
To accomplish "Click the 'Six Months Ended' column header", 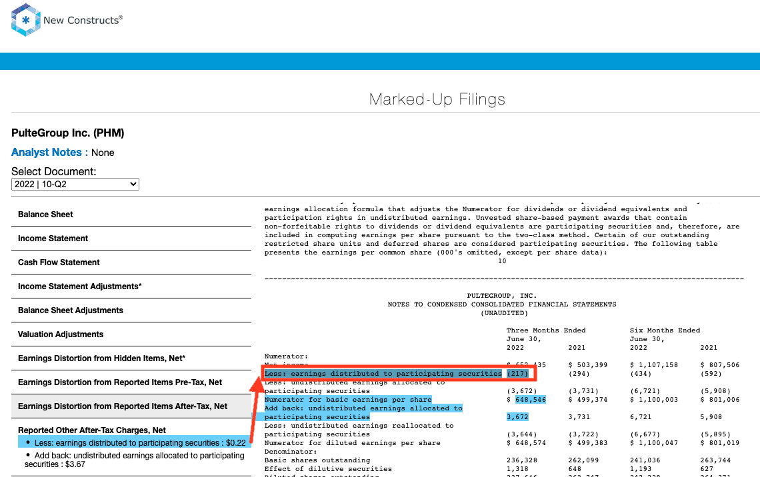I will 665,330.
